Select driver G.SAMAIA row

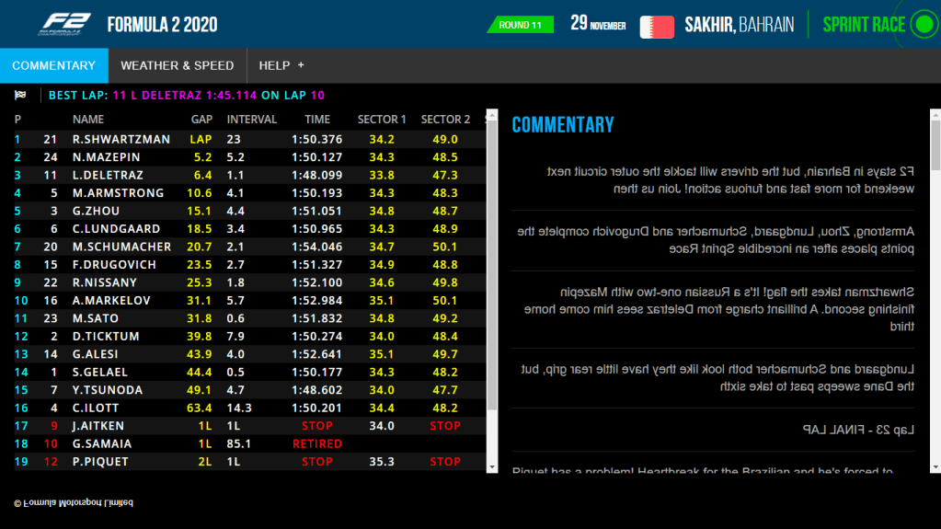coord(249,443)
